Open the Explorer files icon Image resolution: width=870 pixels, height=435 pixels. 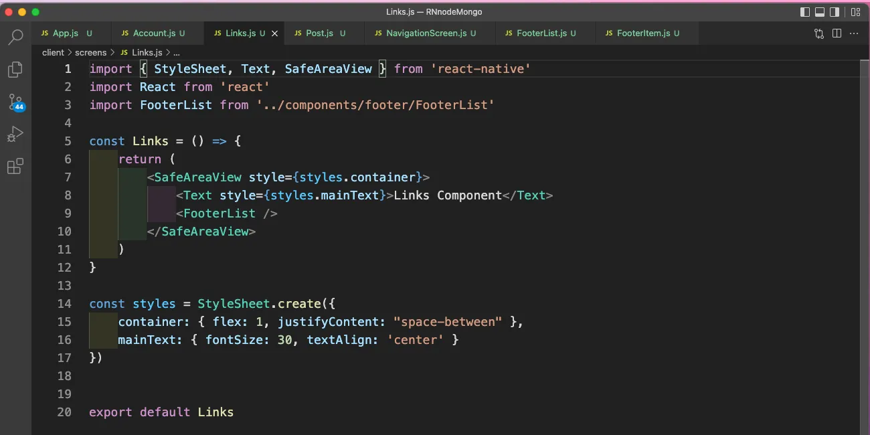15,69
